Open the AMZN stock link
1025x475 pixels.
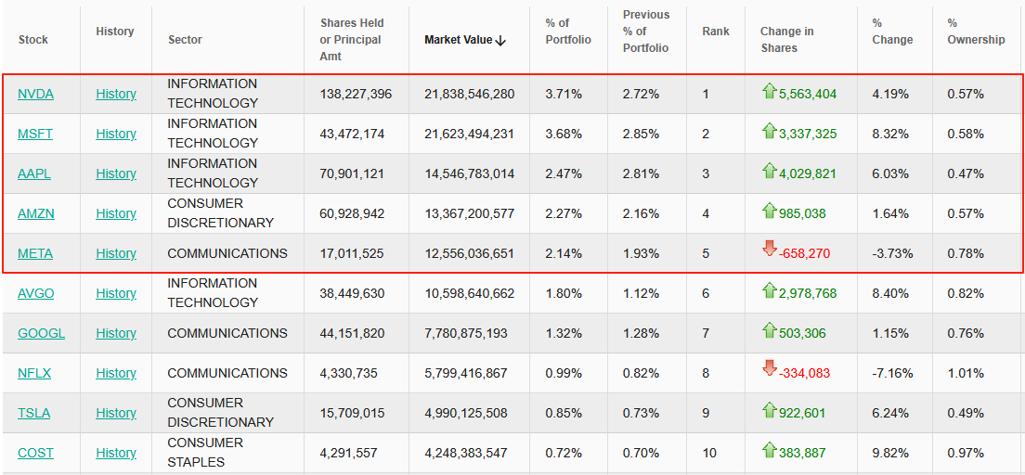[36, 213]
